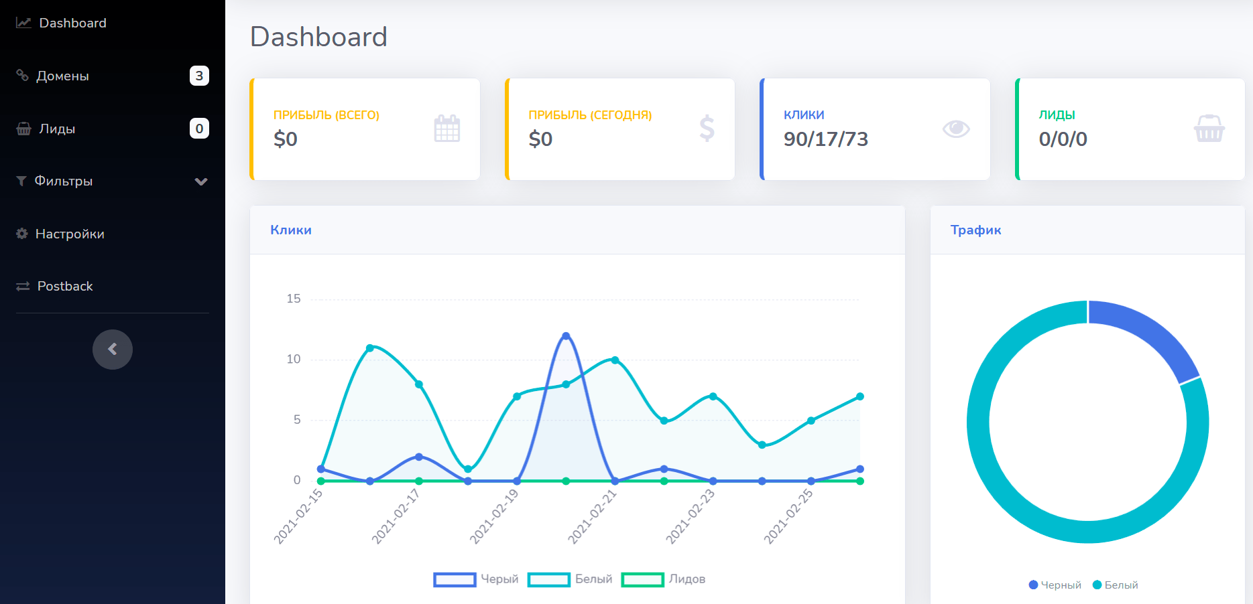This screenshot has width=1253, height=604.
Task: Open the Dashboard sidebar item
Action: pos(113,23)
